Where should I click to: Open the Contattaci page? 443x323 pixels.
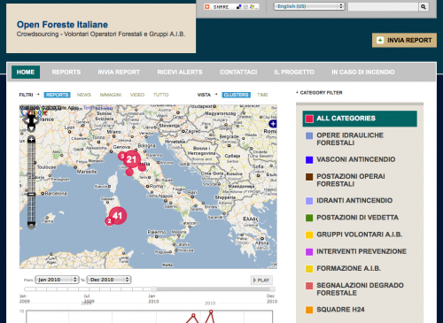coord(238,72)
